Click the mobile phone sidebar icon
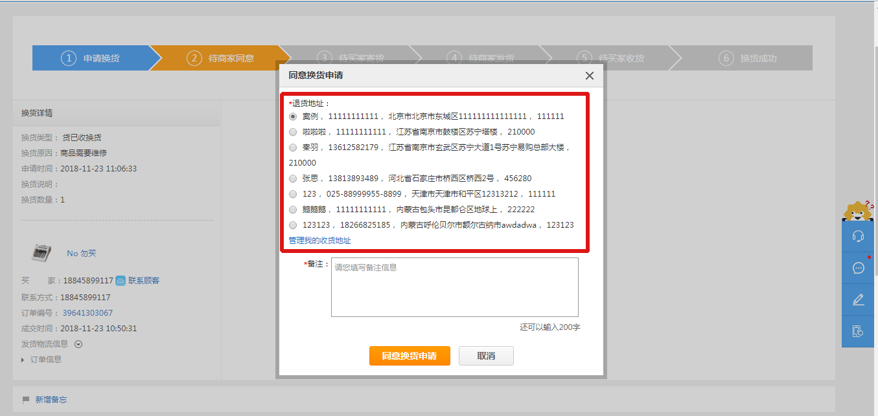The image size is (878, 416). tap(858, 331)
